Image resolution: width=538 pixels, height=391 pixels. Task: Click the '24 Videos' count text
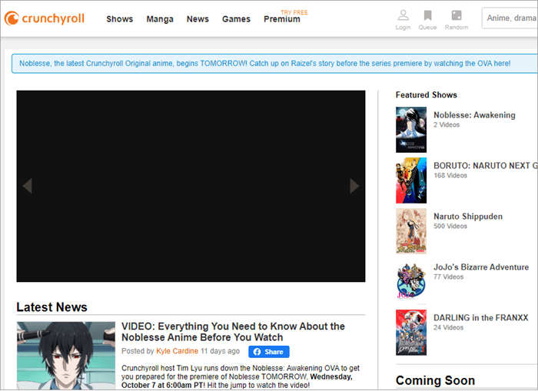pos(448,328)
